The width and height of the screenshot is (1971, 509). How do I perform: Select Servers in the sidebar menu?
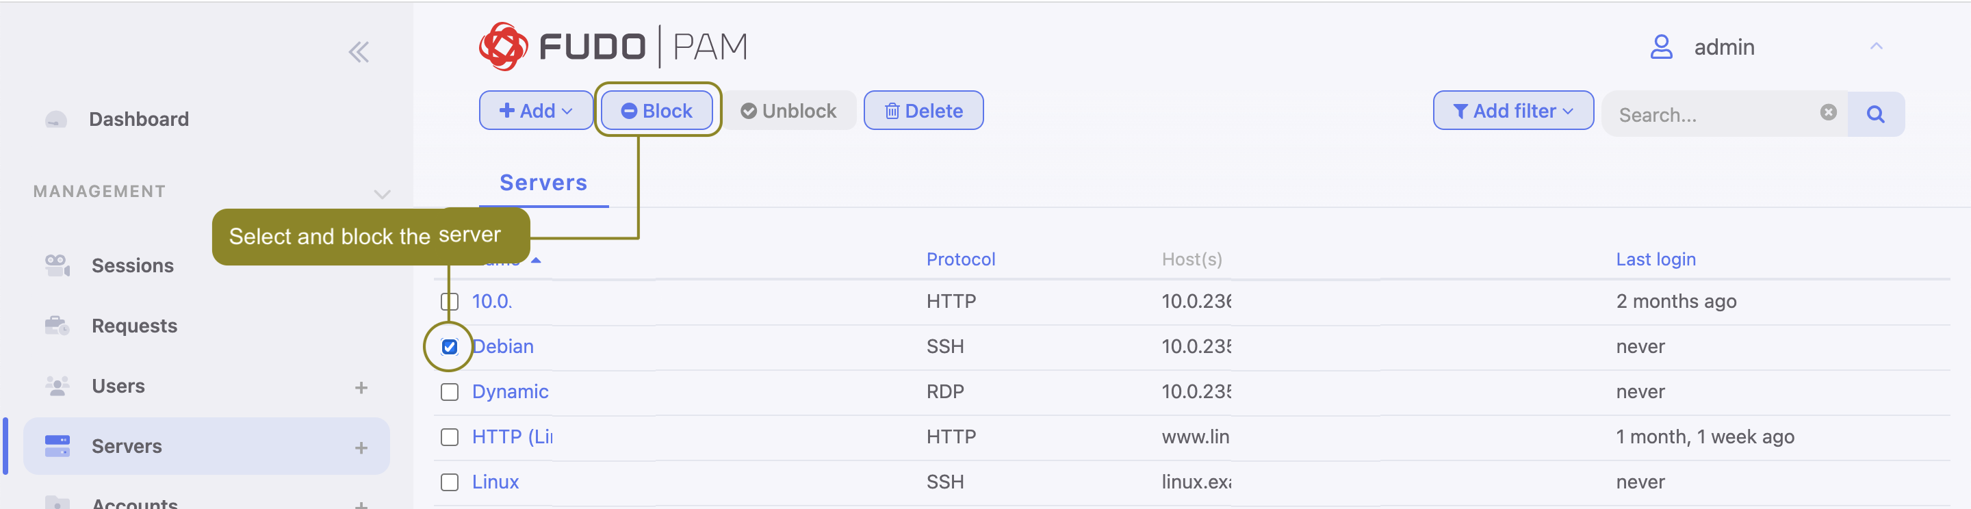click(127, 445)
